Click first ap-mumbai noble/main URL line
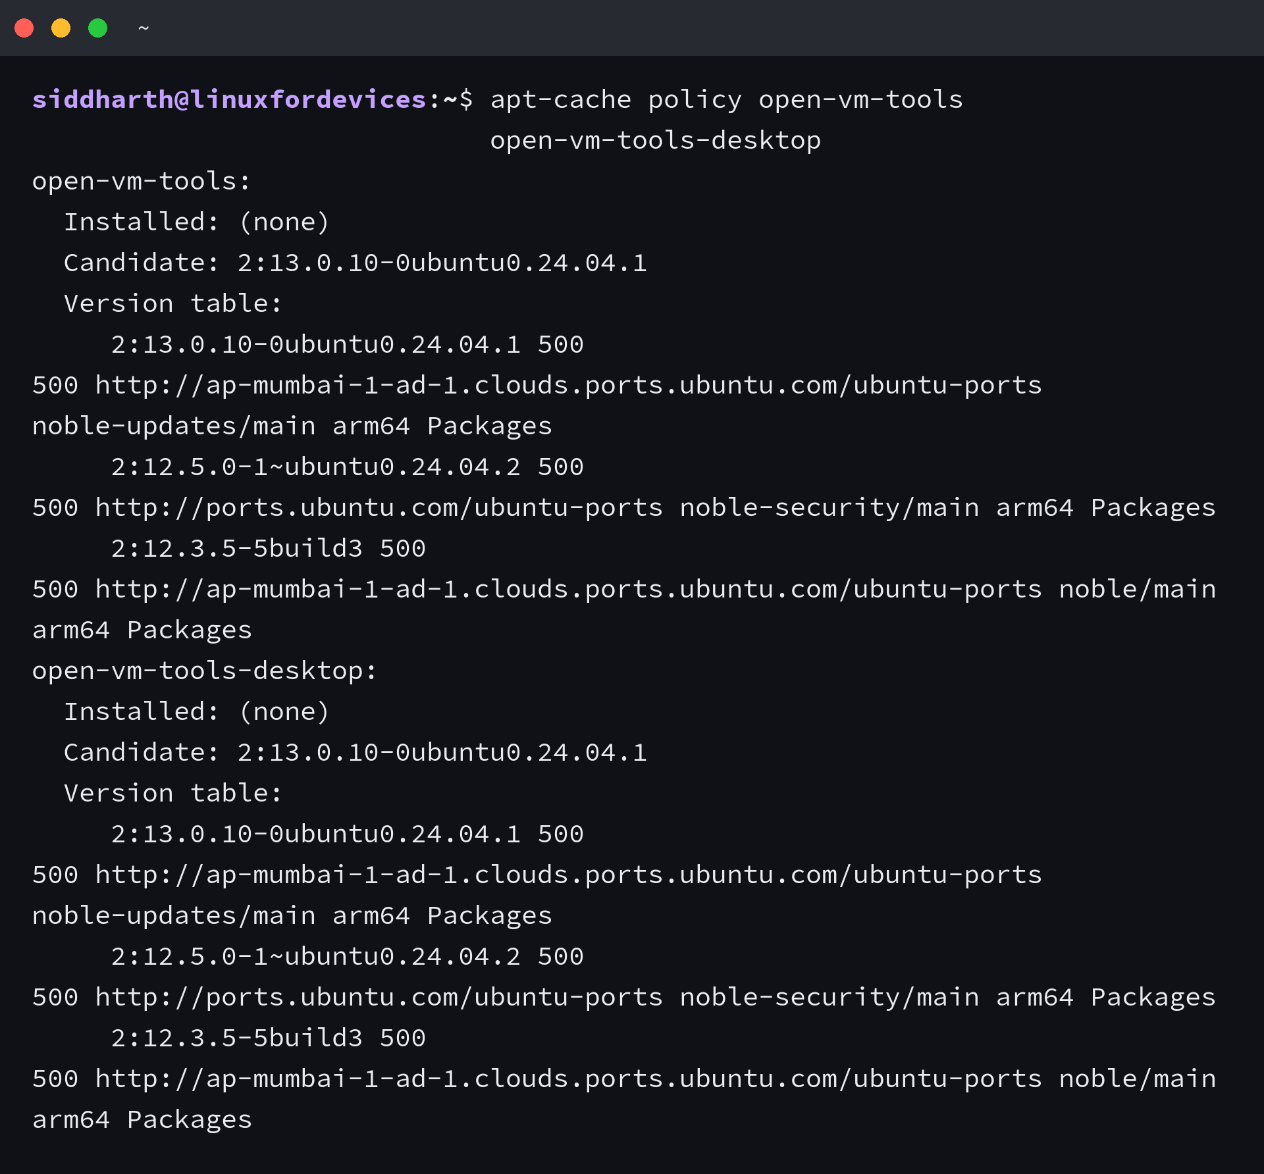The image size is (1264, 1174). click(624, 590)
